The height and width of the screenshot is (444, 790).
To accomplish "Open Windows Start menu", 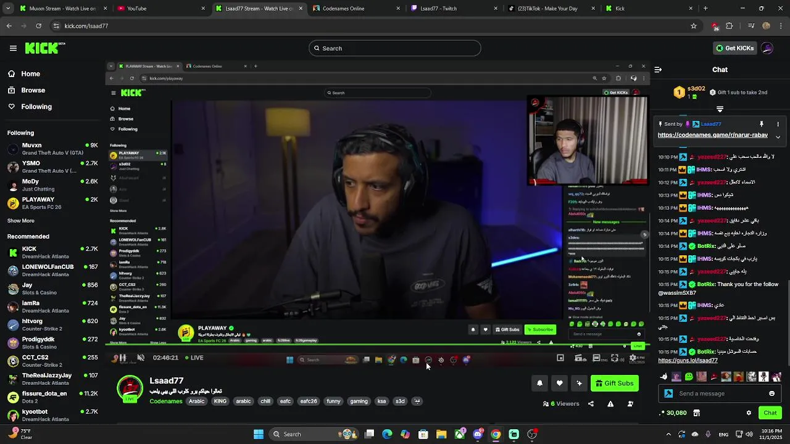I will click(259, 434).
